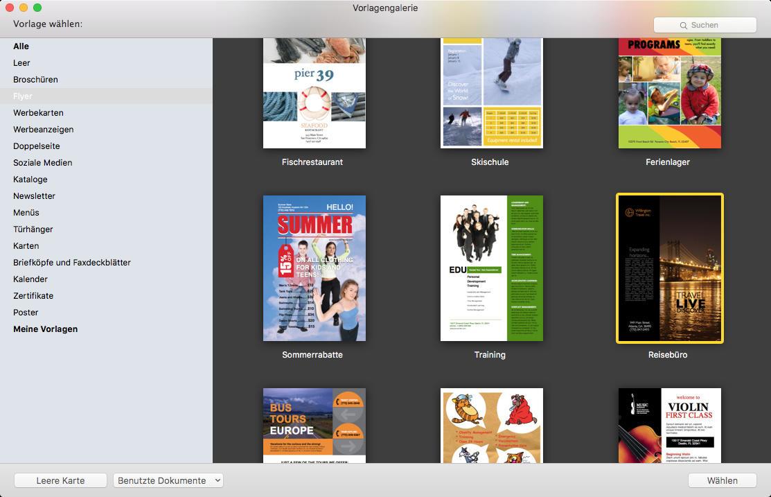Click the Ferienlager caption

click(668, 162)
